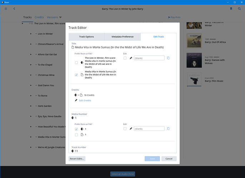Uncheck file title 'Media Vita in Morte Sumus'
Image resolution: width=245 pixels, height=178 pixels.
pos(76,75)
